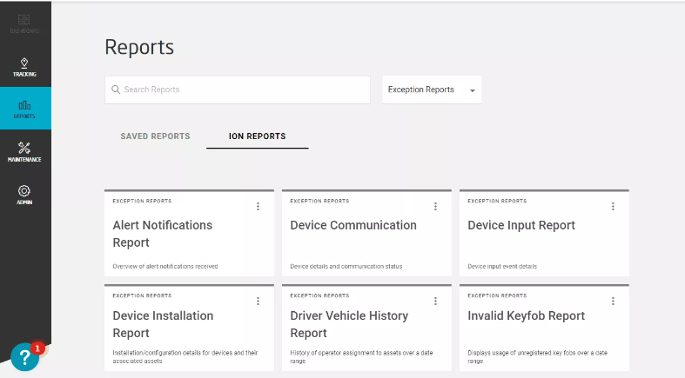Click the search magnifier icon
This screenshot has width=685, height=378.
point(116,90)
